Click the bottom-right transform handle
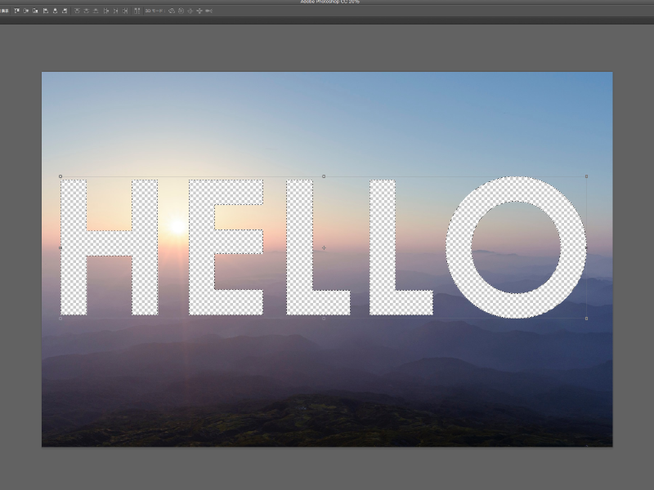The image size is (654, 490). pyautogui.click(x=587, y=318)
